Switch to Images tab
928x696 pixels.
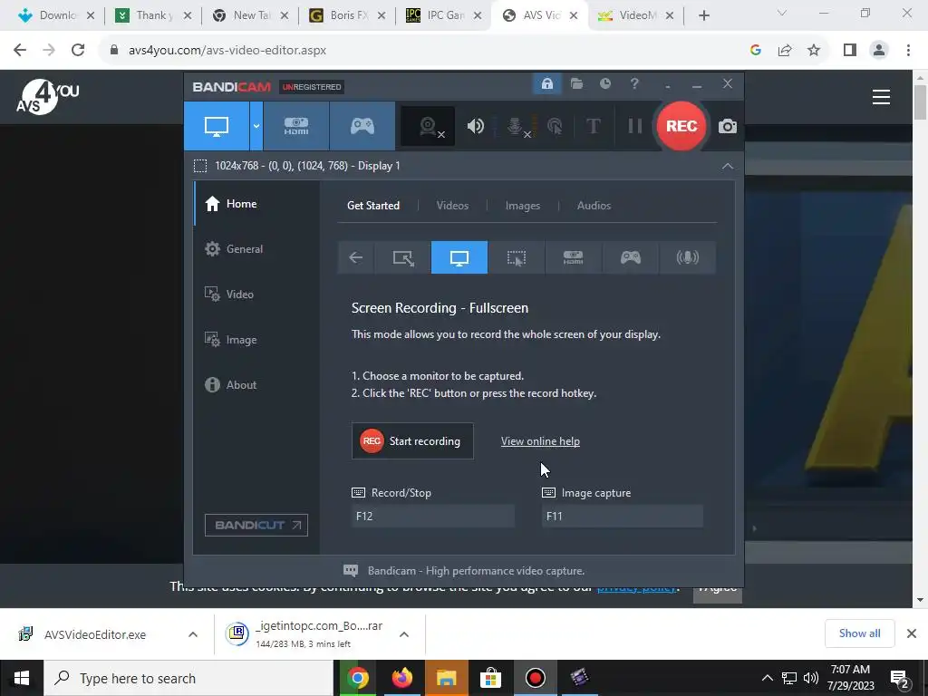pyautogui.click(x=523, y=206)
